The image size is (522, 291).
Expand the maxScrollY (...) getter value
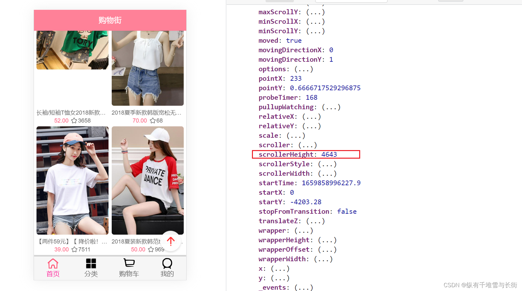click(x=315, y=12)
